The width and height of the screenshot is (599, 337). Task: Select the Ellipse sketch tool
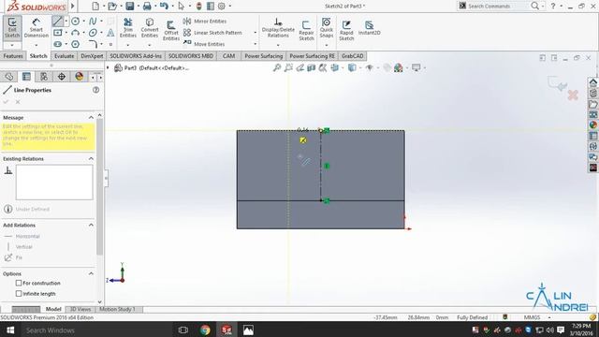click(x=93, y=33)
